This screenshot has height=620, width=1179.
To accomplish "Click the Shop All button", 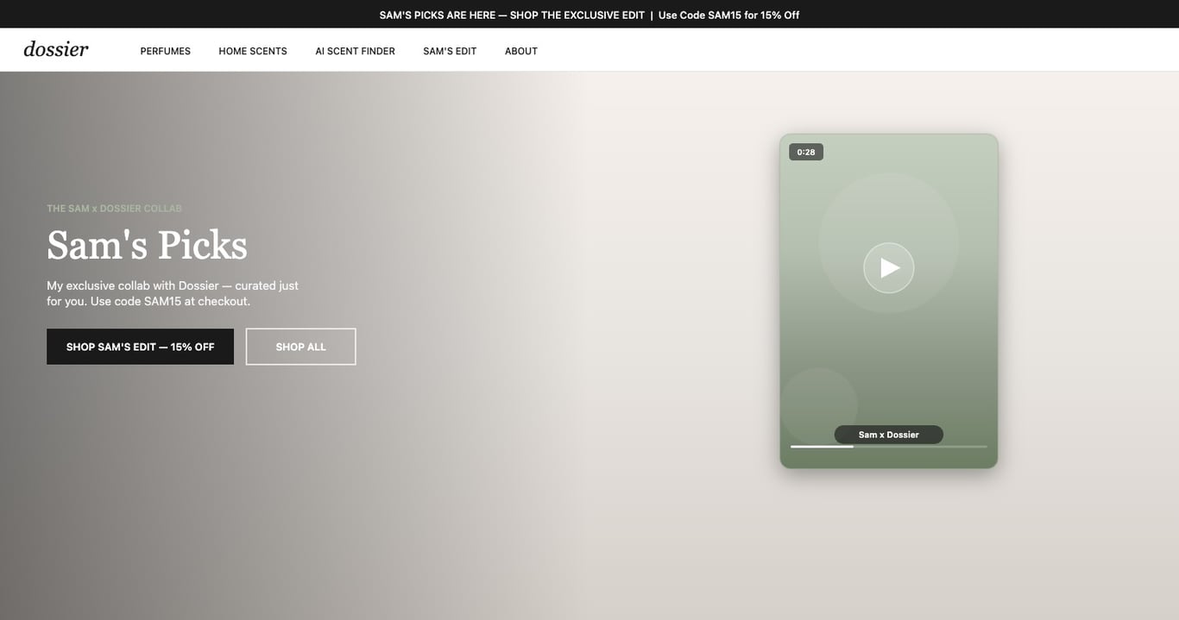I will point(300,347).
